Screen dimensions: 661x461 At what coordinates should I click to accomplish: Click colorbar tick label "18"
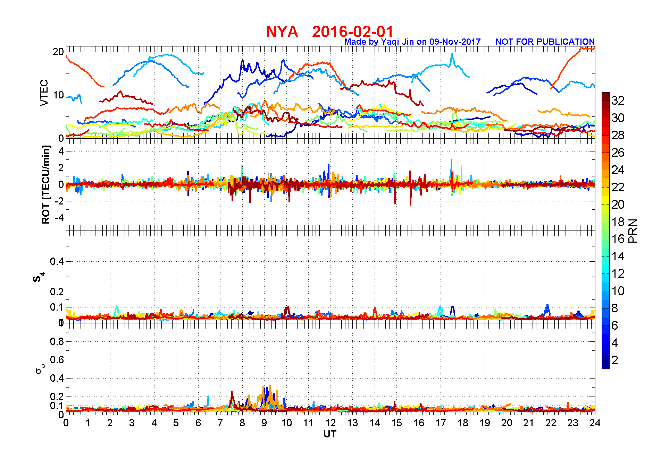[618, 222]
